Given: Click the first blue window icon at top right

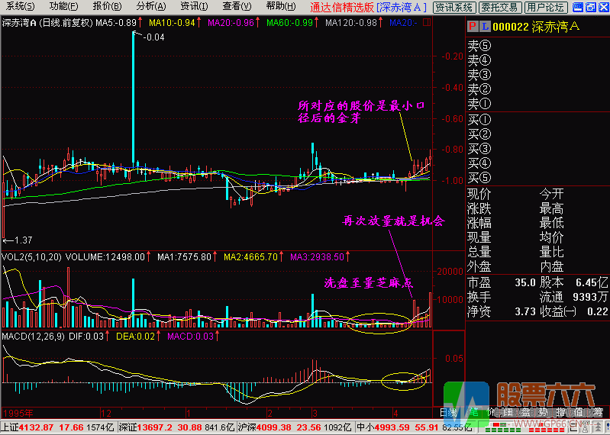Looking at the screenshot, I should (577, 7).
